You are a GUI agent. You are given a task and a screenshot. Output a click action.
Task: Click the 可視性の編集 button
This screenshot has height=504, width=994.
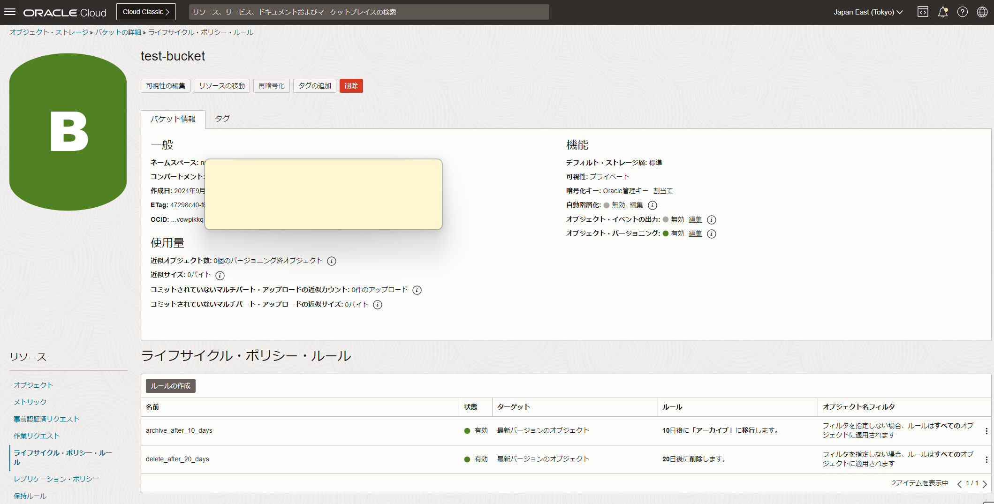tap(166, 86)
